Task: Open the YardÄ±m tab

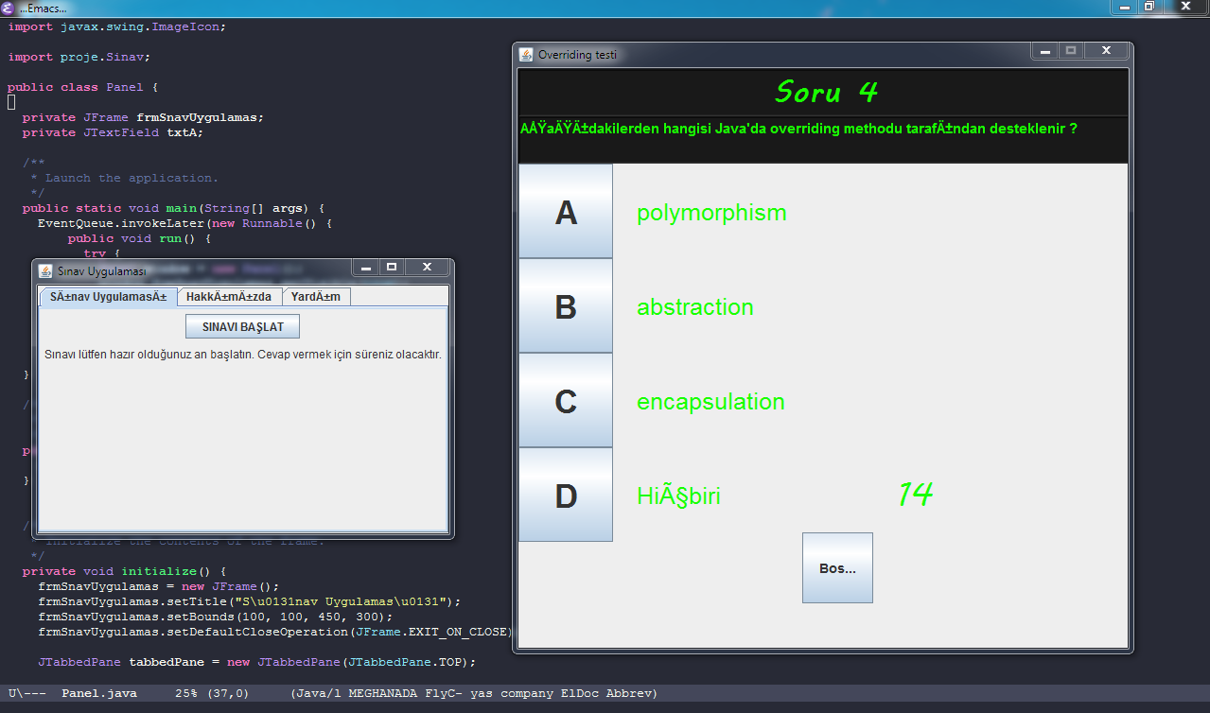Action: (x=316, y=297)
